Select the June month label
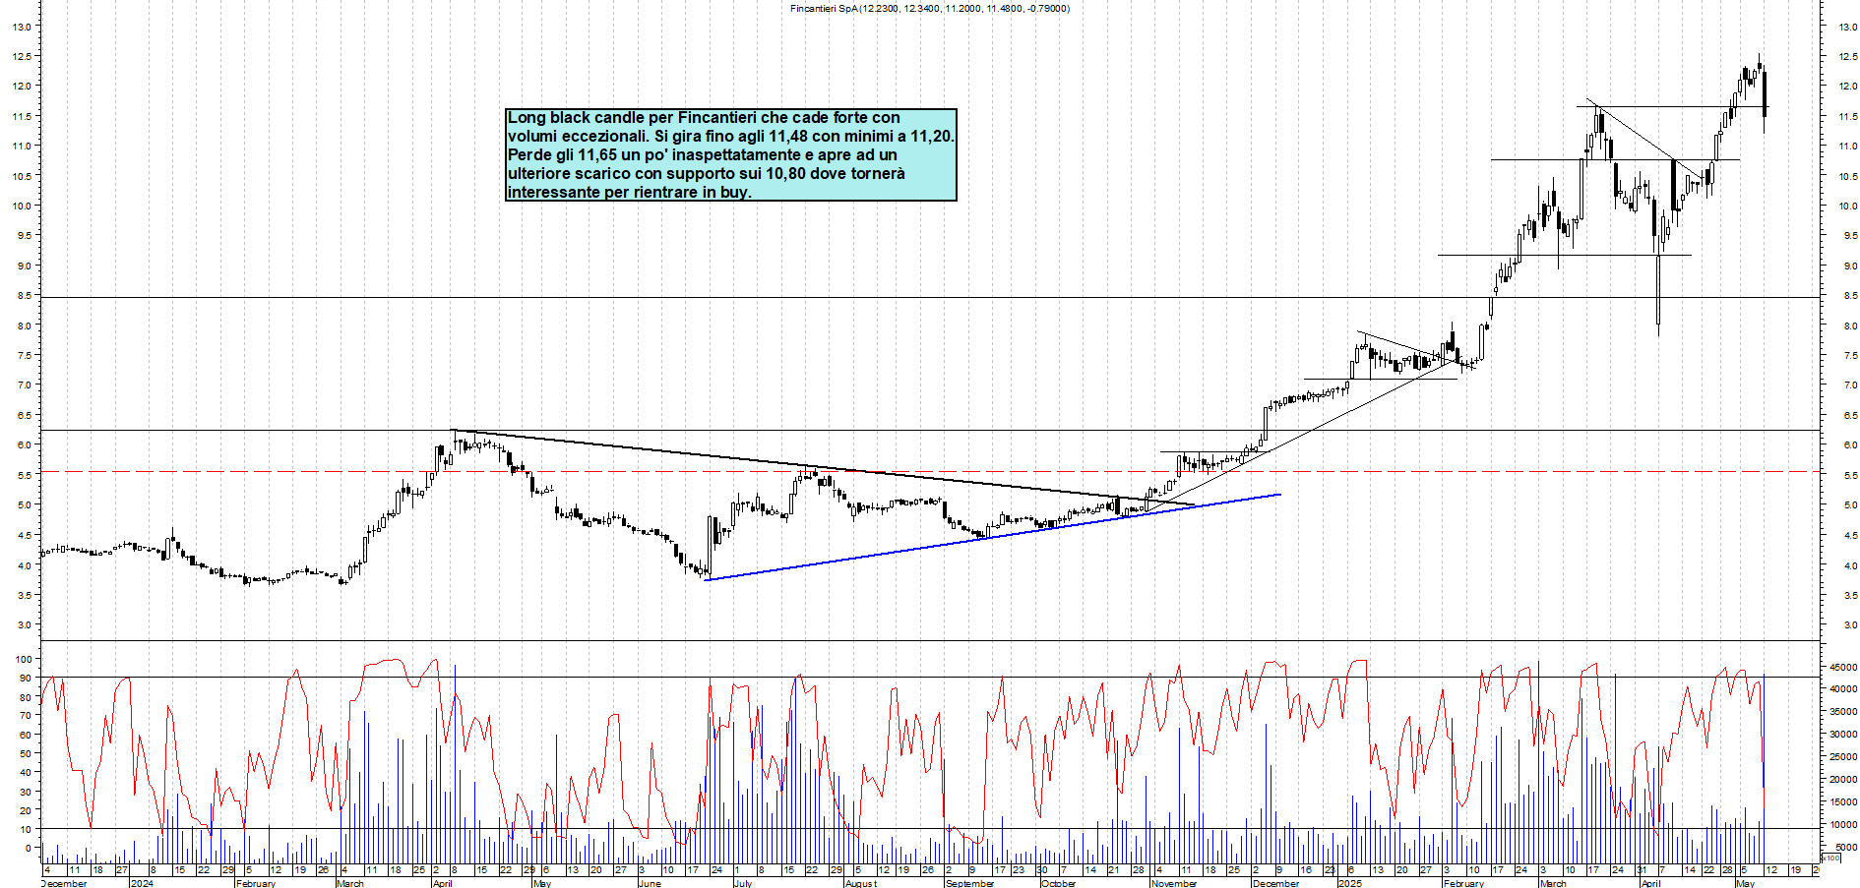 pos(650,883)
